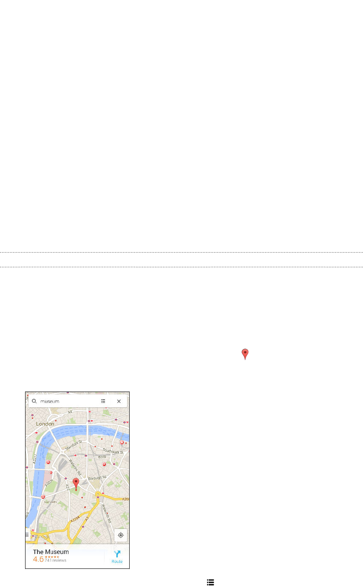This screenshot has height=588, width=363.
Task: Click the 4.6 star rating
Action: point(38,559)
